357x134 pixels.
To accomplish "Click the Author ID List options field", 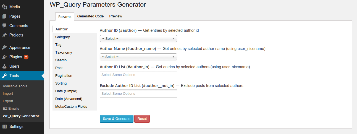I will [x=138, y=75].
